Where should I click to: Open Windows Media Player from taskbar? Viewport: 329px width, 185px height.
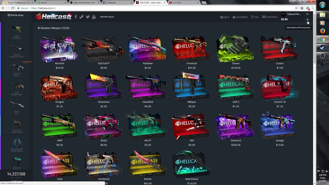click(322, 23)
